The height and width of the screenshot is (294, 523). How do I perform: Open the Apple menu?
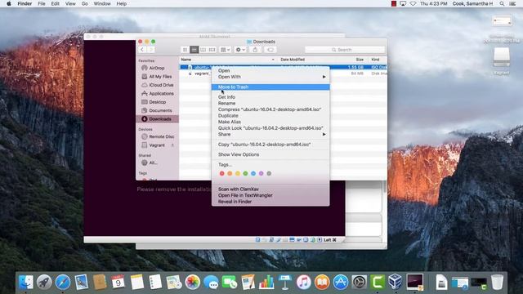(x=9, y=3)
